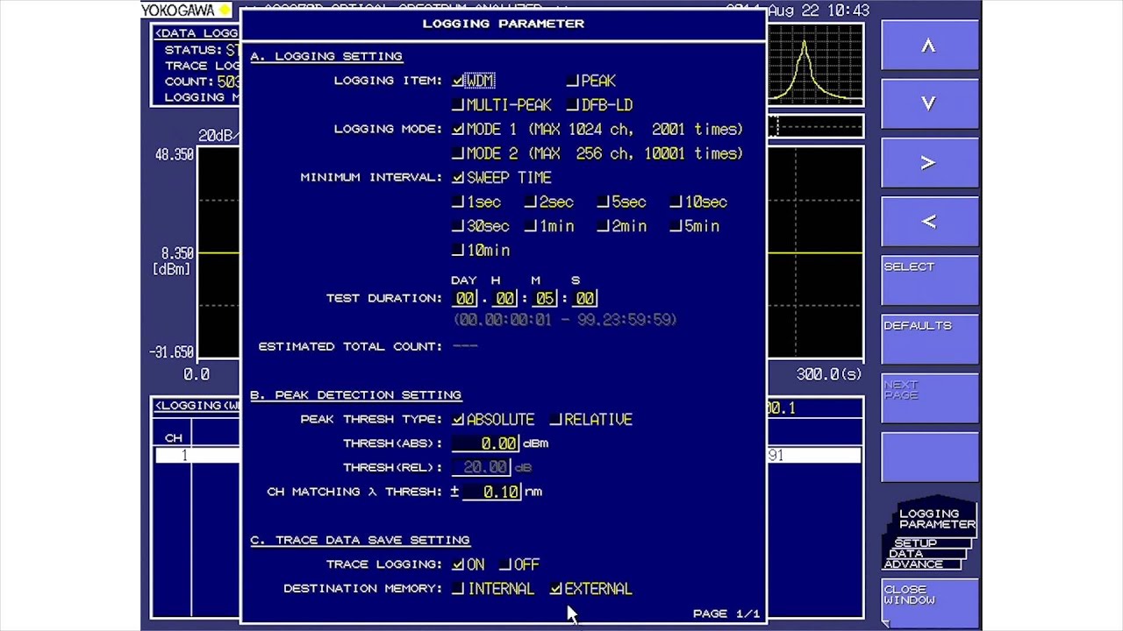The height and width of the screenshot is (631, 1123).
Task: Click the DATA menu tab
Action: point(905,554)
